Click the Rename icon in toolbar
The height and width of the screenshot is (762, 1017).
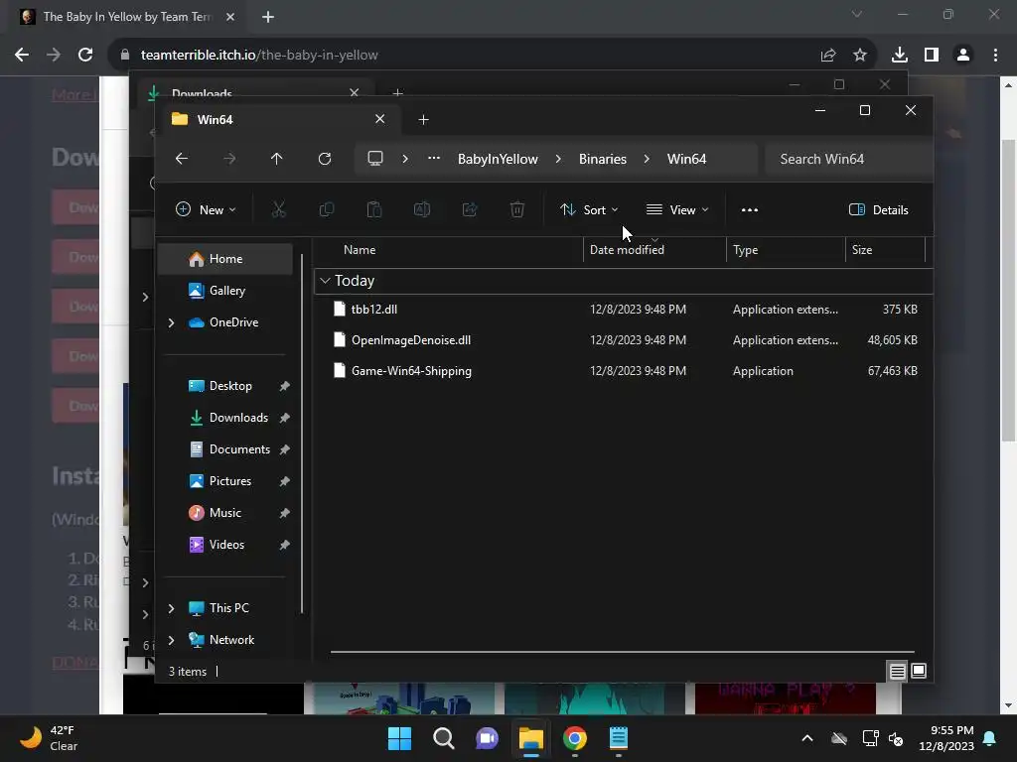(422, 209)
